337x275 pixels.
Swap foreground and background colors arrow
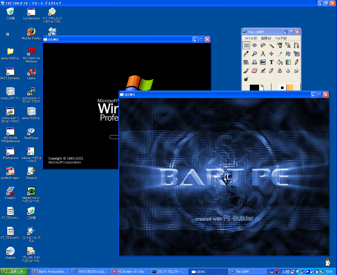coord(262,86)
